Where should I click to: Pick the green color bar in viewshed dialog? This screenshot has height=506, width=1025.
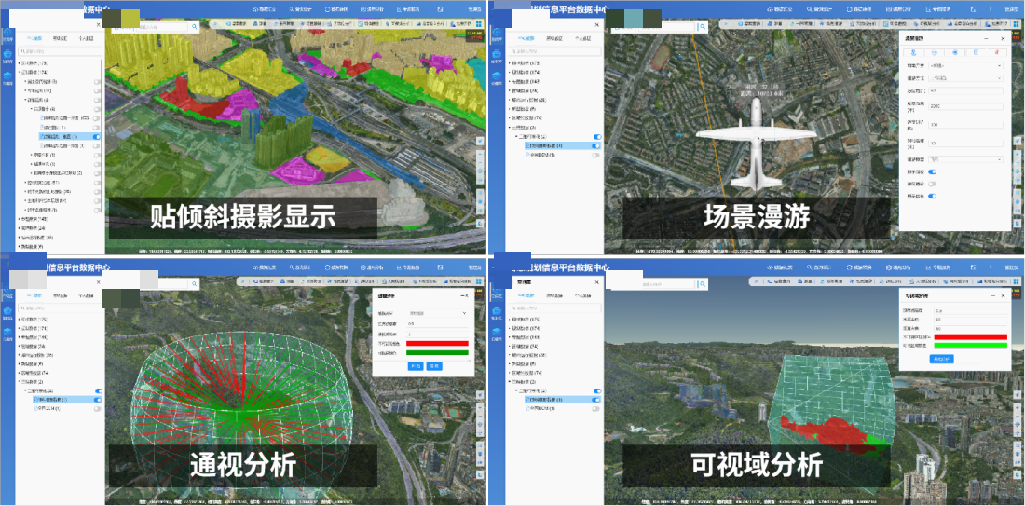click(x=970, y=345)
